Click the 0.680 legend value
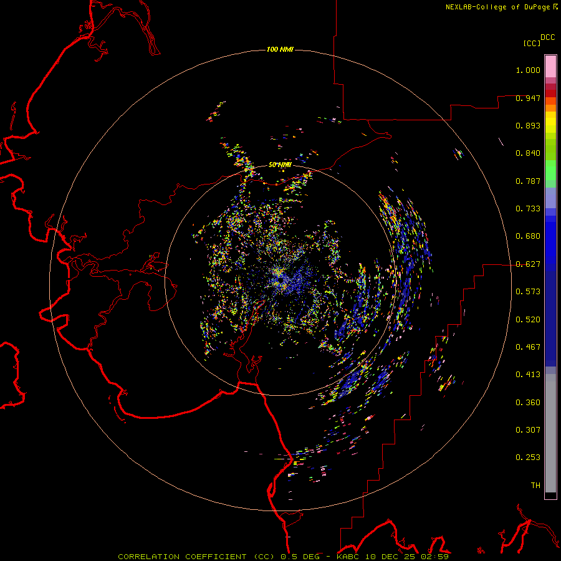The width and height of the screenshot is (561, 561). click(528, 236)
